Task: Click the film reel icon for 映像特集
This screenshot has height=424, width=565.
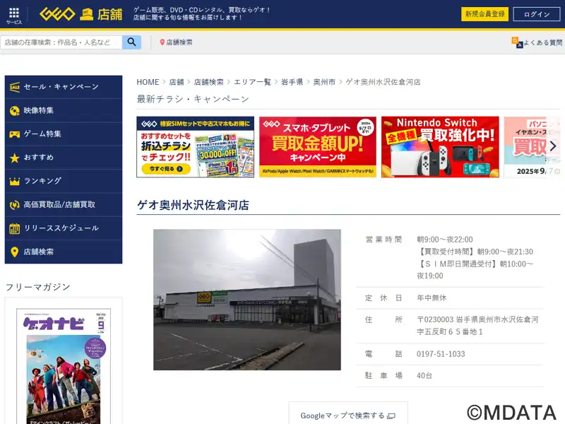Action: coord(14,111)
